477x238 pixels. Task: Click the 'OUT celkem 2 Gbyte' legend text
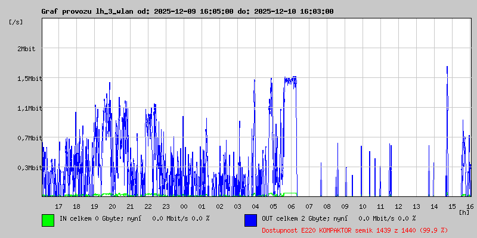[x=294, y=218]
